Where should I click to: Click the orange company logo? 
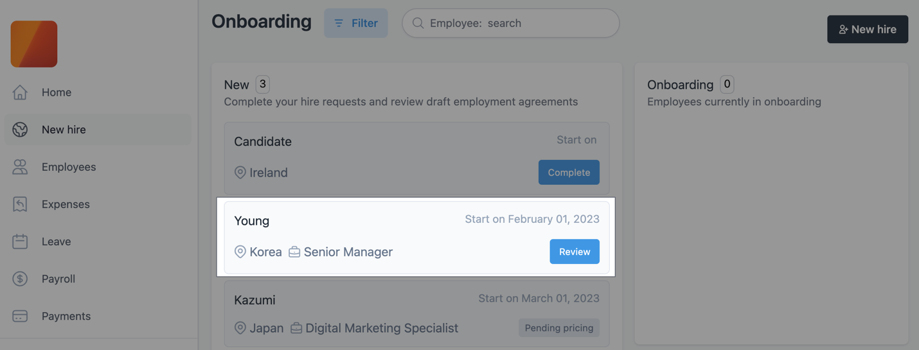(34, 44)
